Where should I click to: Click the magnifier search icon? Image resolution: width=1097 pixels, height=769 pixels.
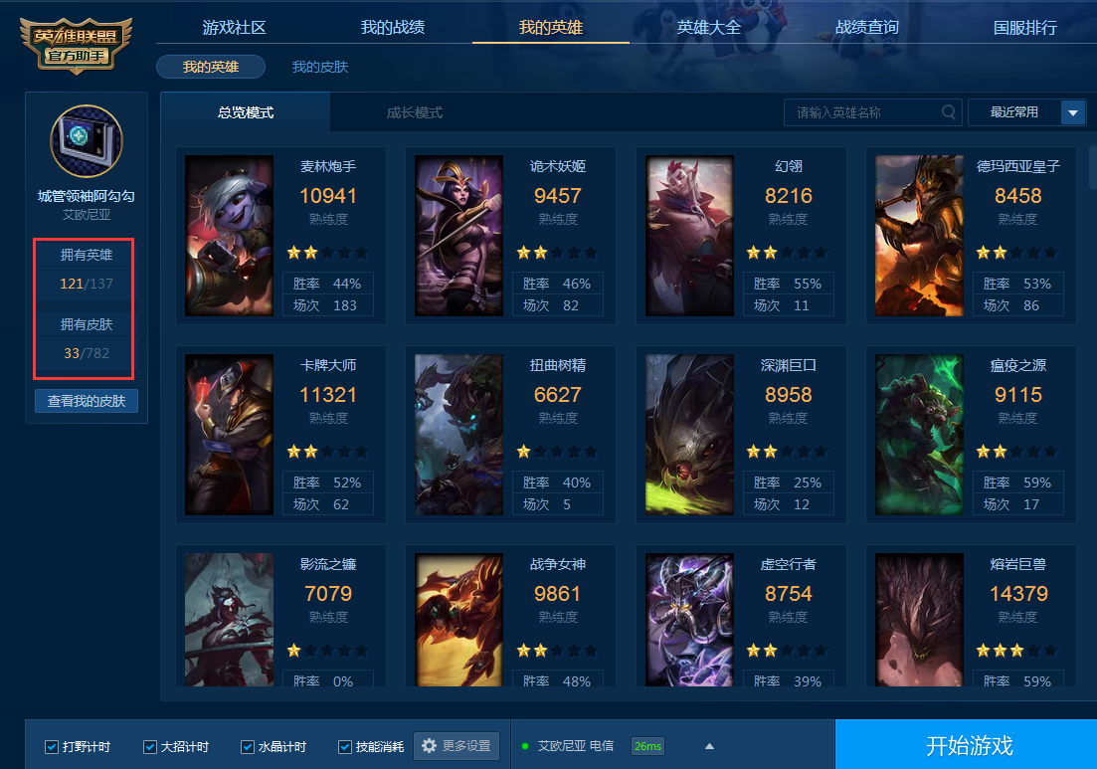pyautogui.click(x=949, y=112)
